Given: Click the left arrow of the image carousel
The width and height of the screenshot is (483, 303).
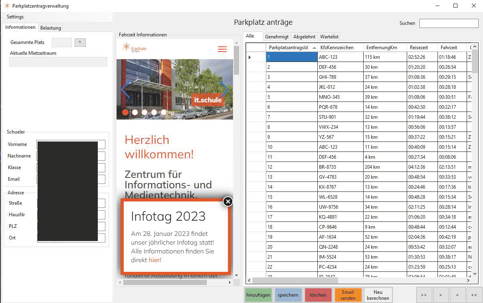Looking at the screenshot, I should pos(124,90).
